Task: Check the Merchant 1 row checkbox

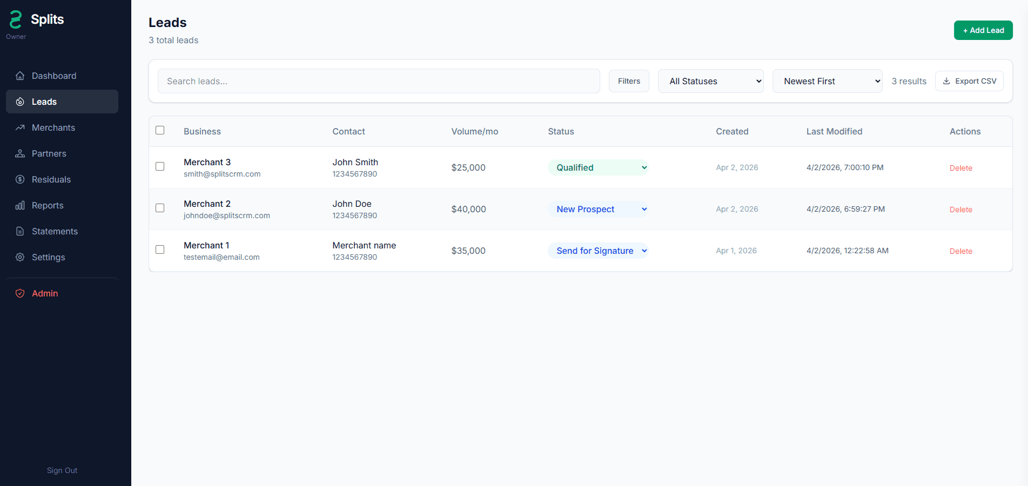Action: [x=160, y=249]
